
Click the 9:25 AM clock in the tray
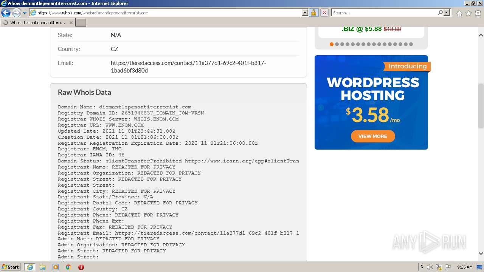[x=465, y=267]
